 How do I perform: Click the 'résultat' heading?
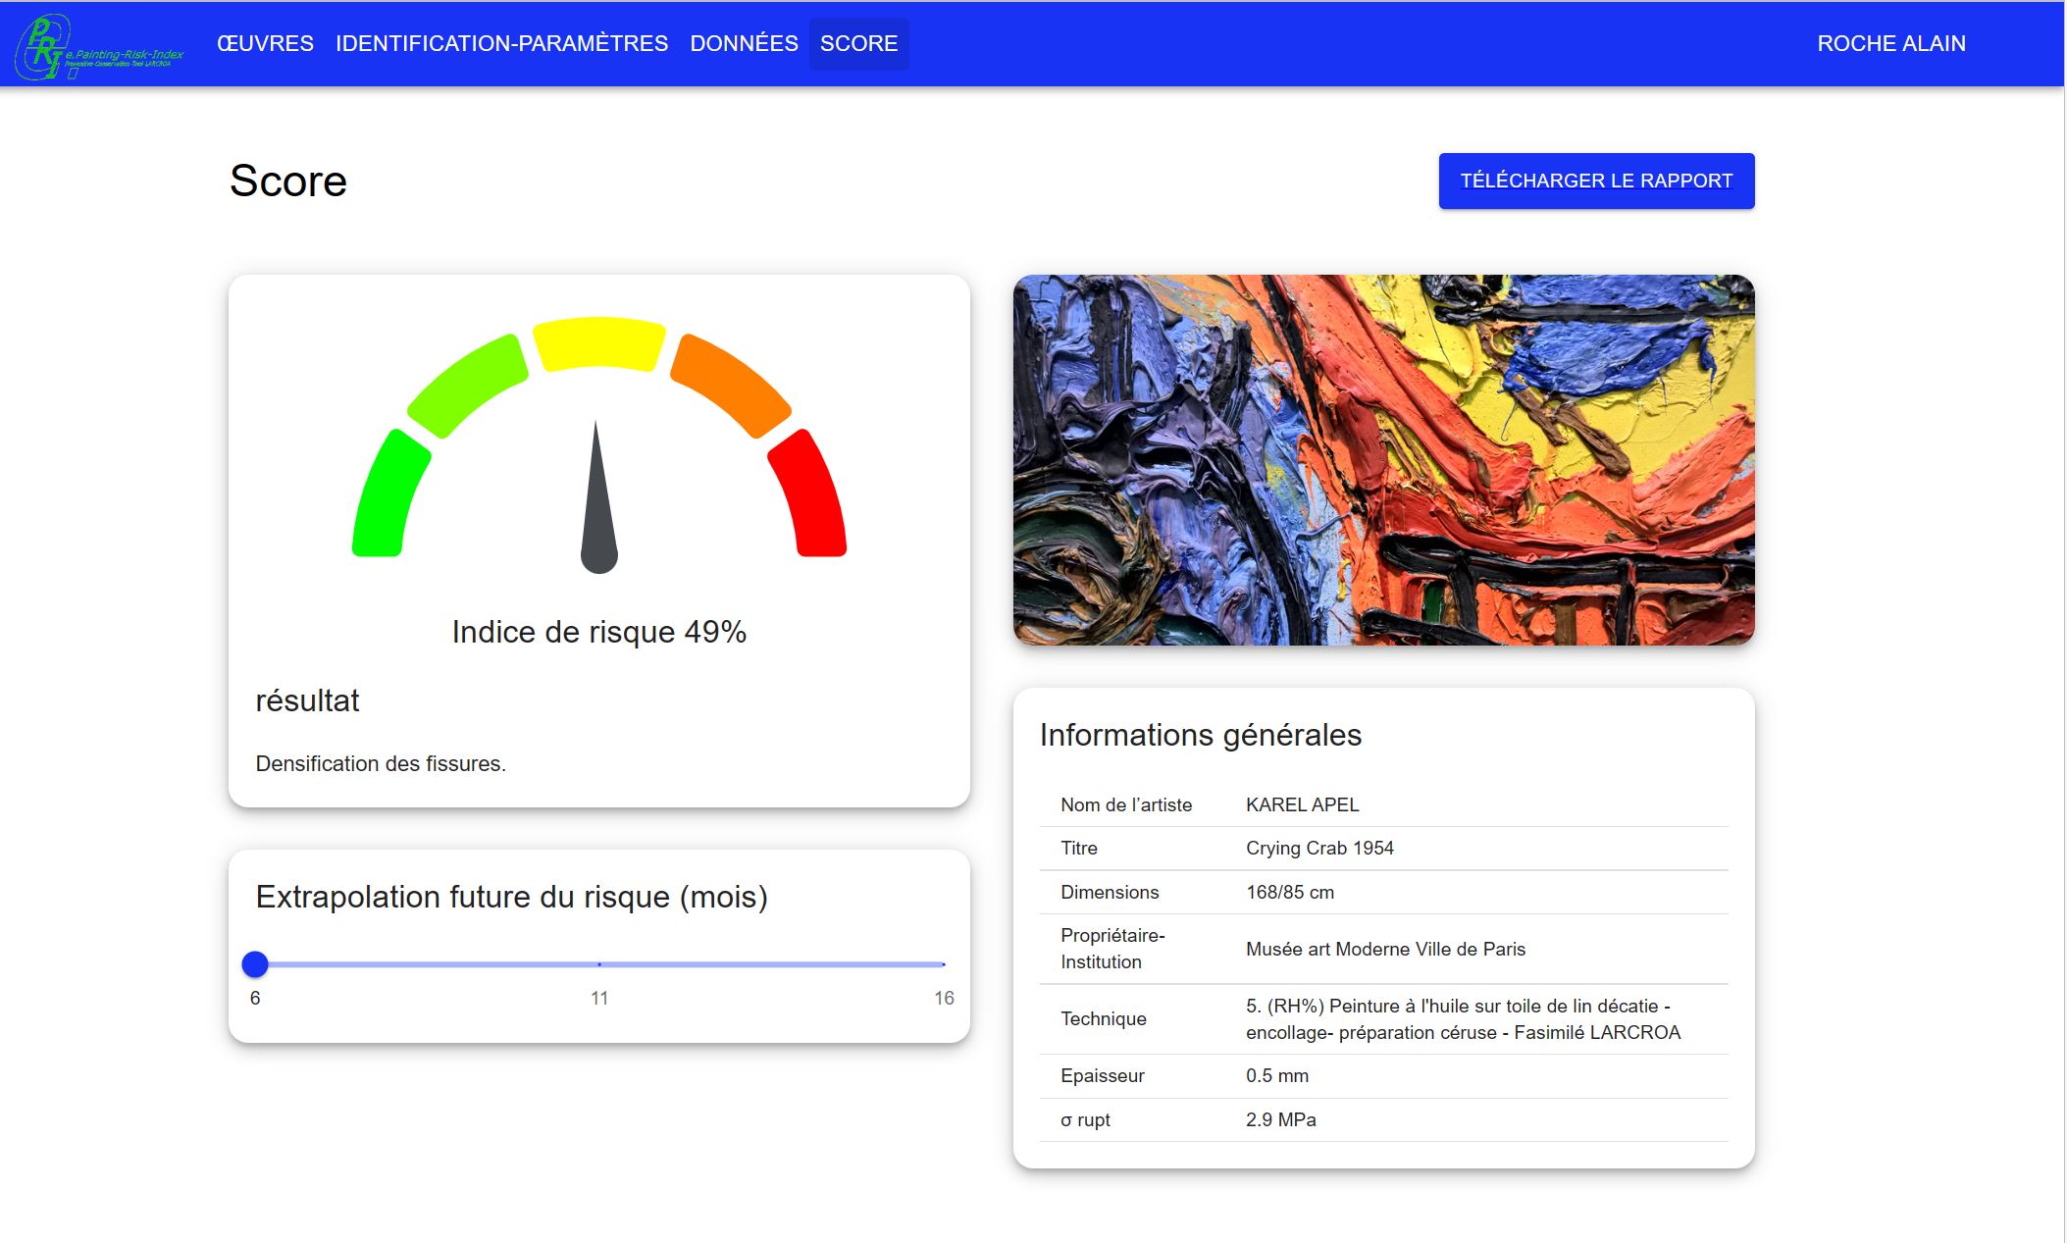click(307, 700)
